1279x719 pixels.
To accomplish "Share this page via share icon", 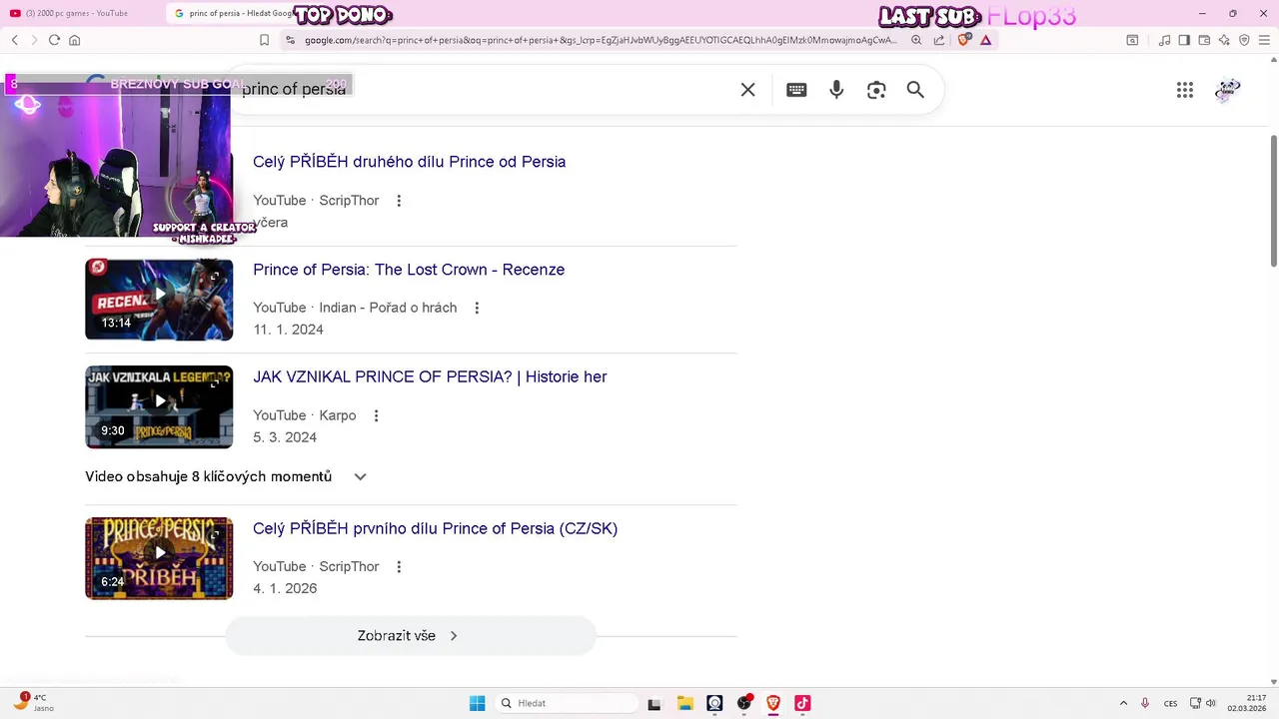I will [939, 40].
